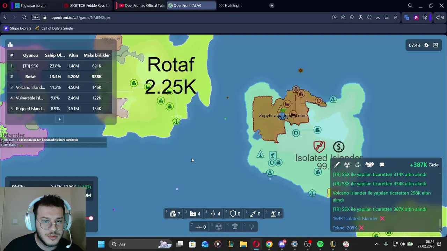Image resolution: width=447 pixels, height=251 pixels.
Task: Adjust the red attack ratio slider handle
Action: click(91, 218)
